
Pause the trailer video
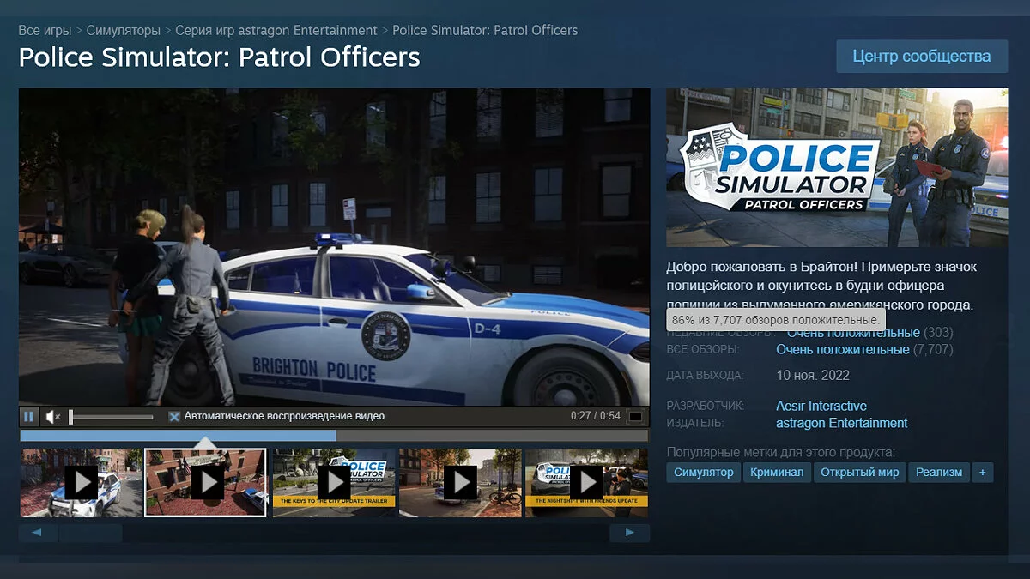(28, 417)
